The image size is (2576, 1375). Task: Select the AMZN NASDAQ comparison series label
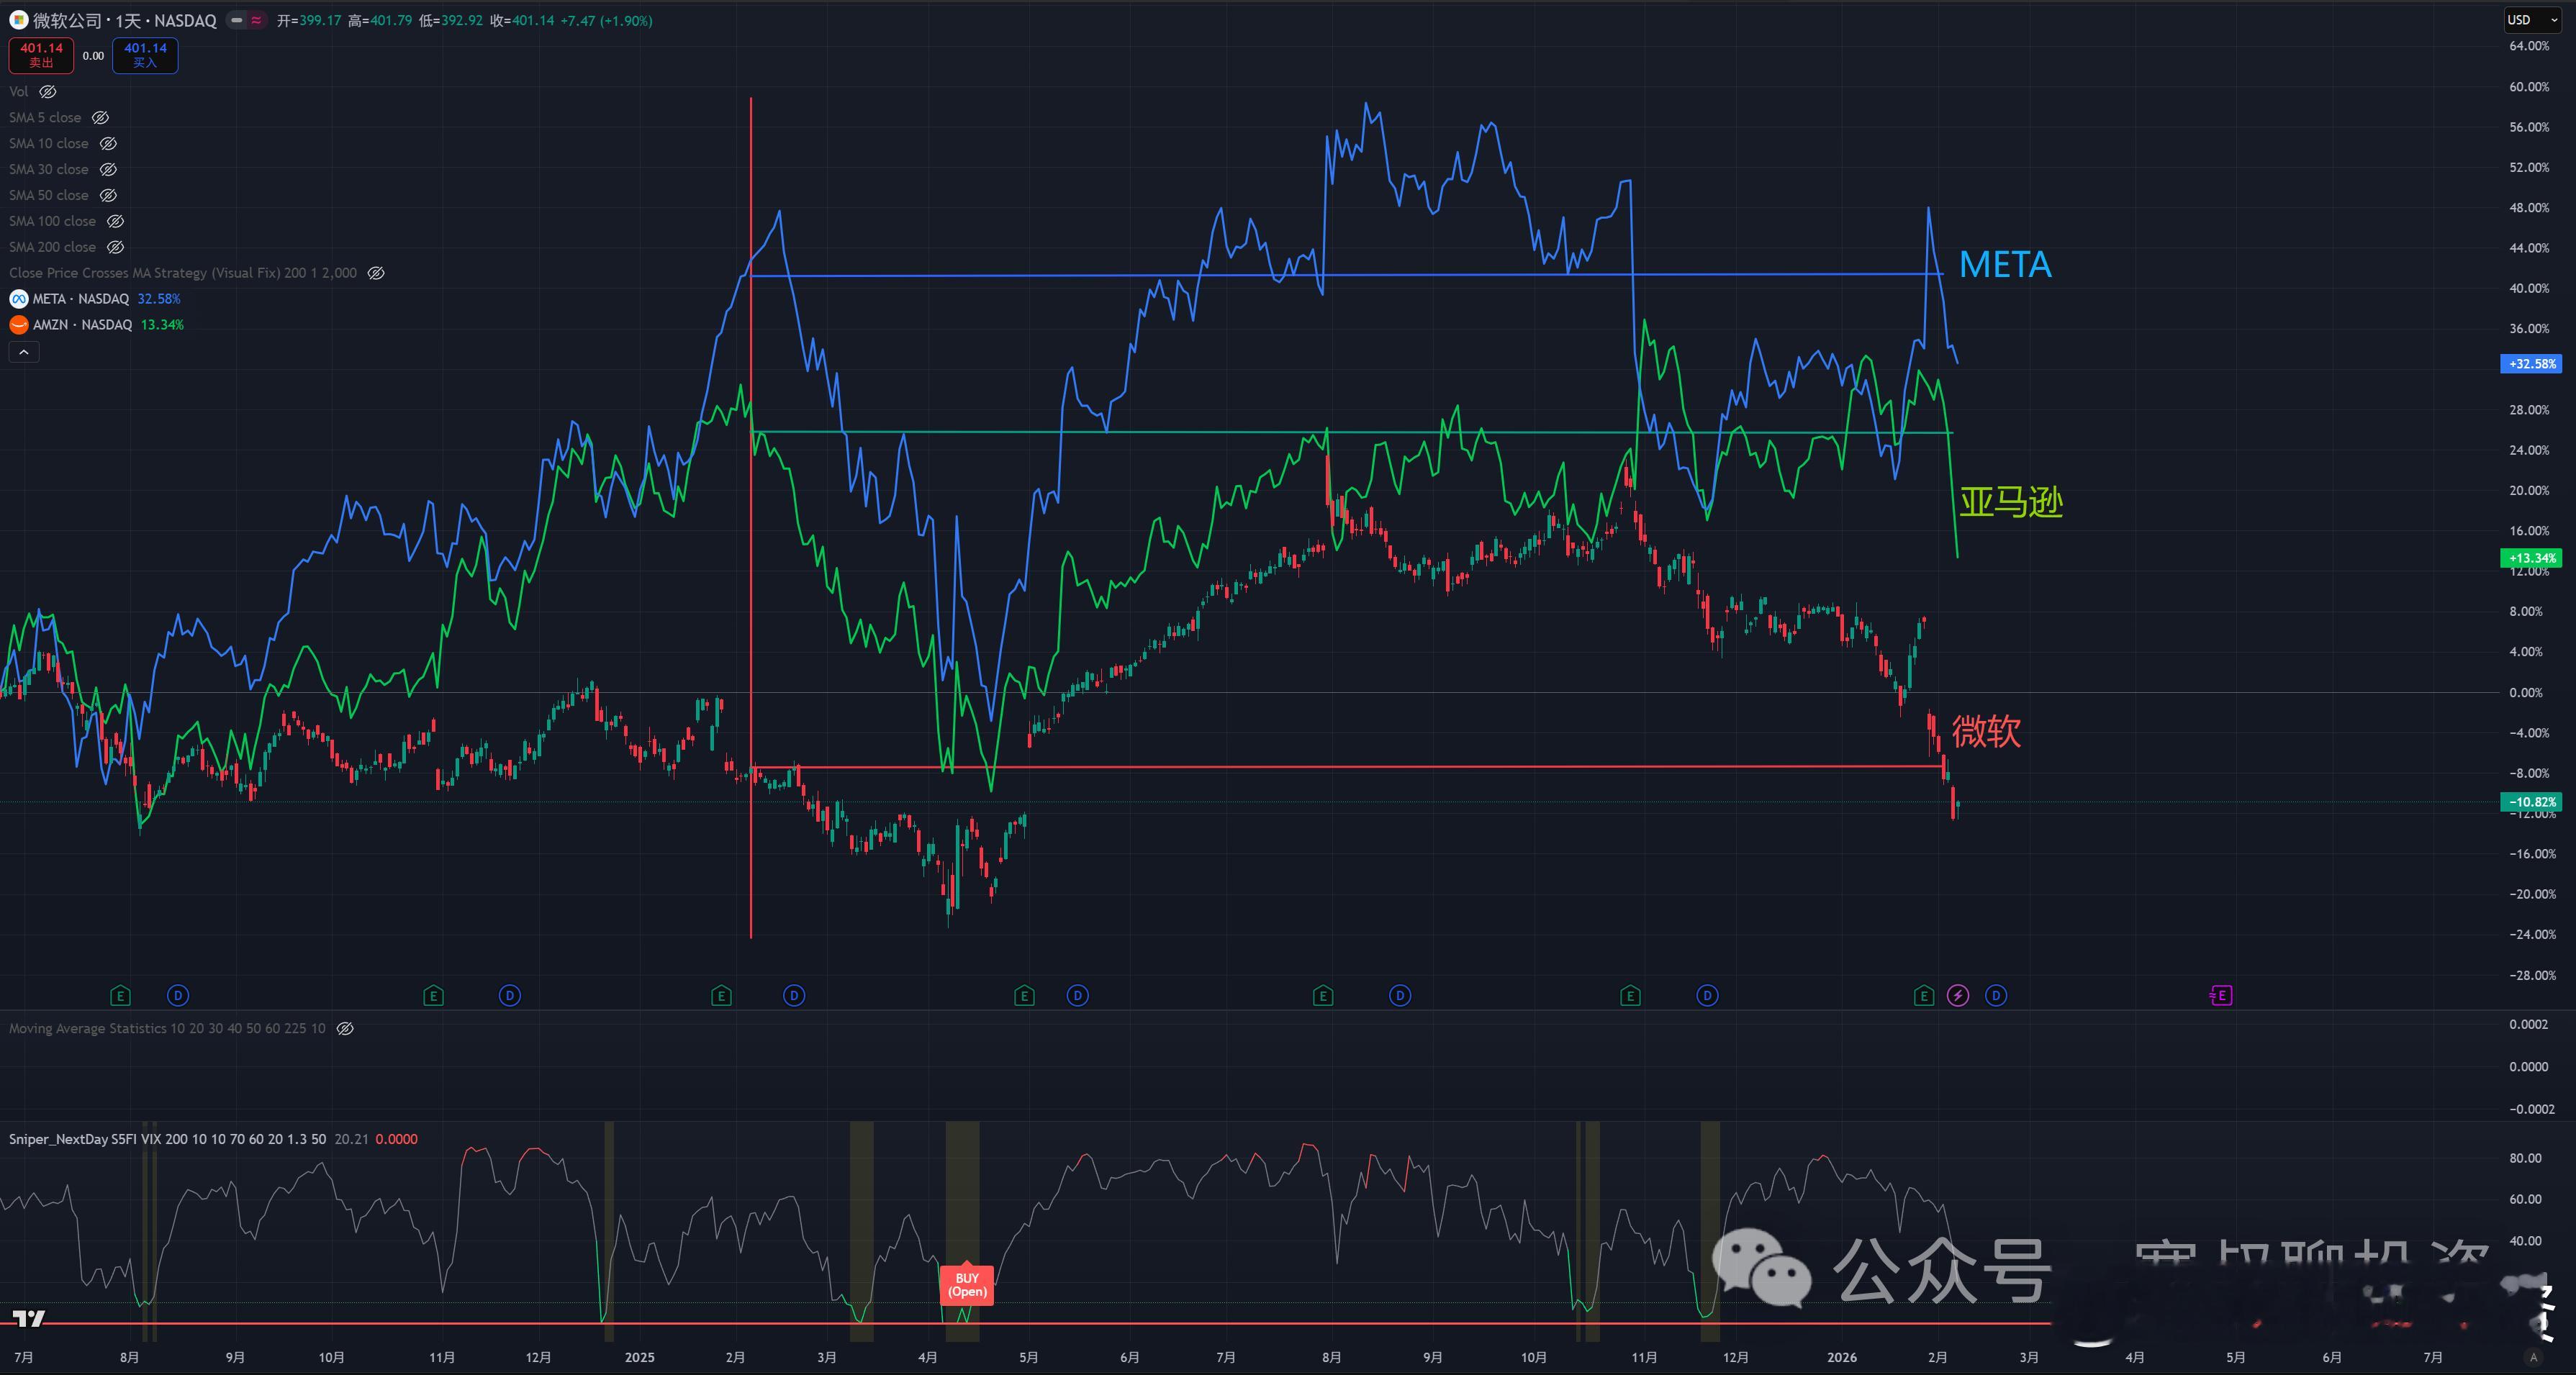(x=82, y=325)
